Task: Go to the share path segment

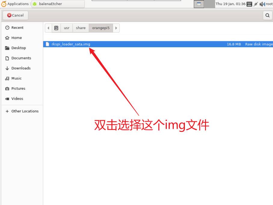Action: (81, 28)
